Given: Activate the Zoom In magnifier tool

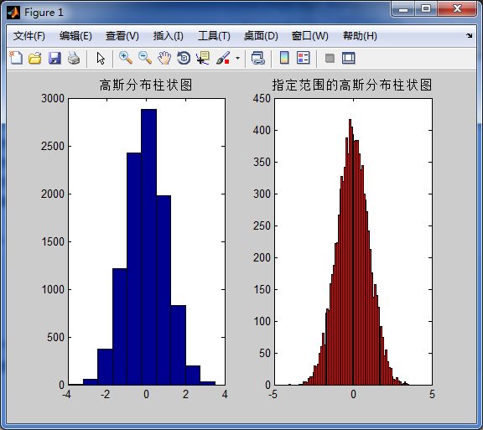Looking at the screenshot, I should 126,58.
